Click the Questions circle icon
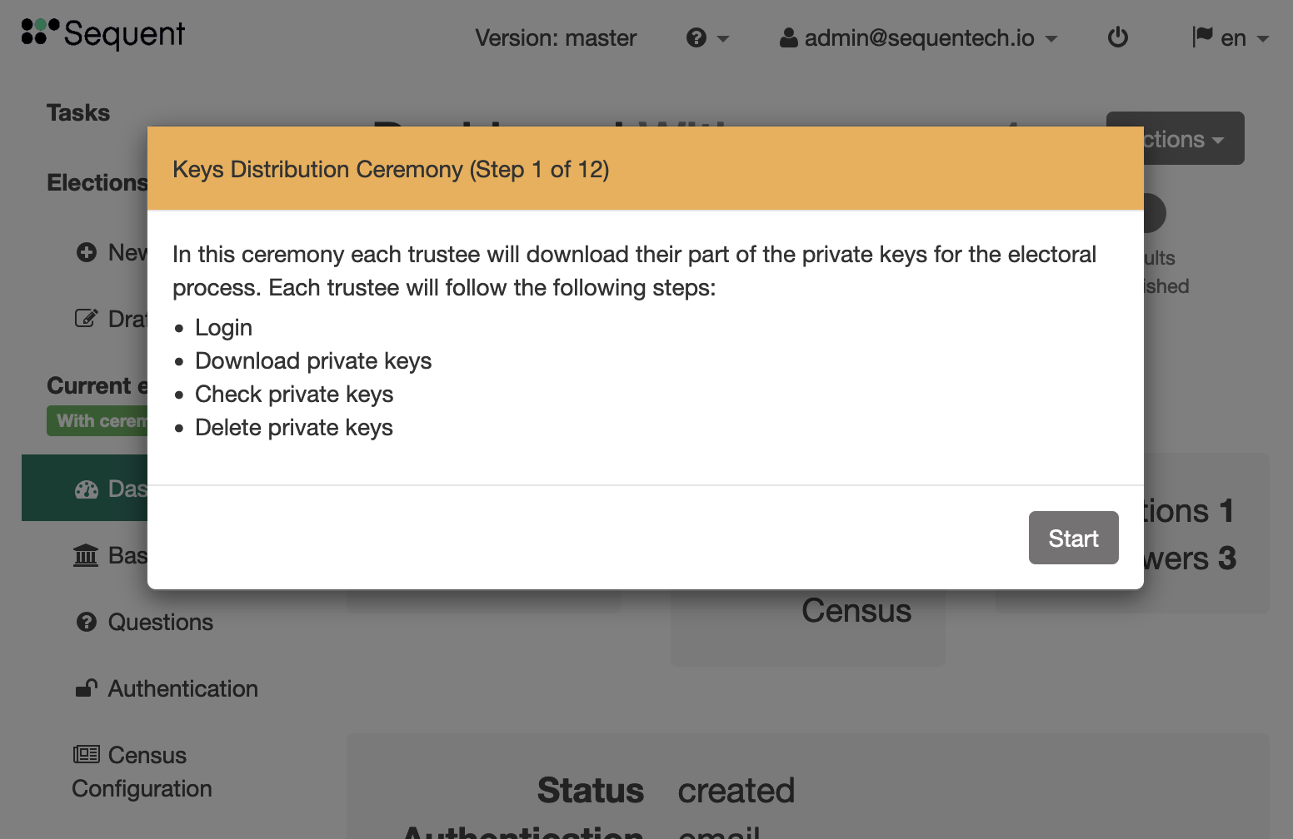Screen dimensions: 1293x839 coord(87,622)
